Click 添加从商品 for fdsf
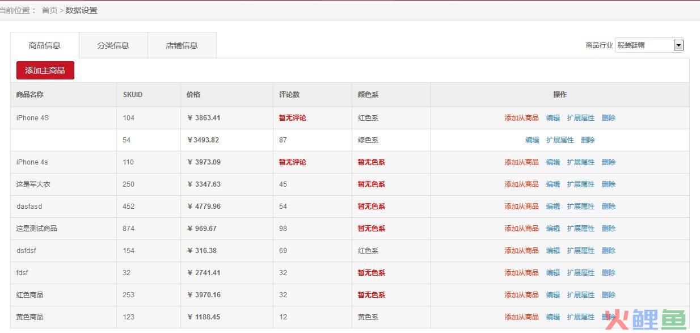The width and height of the screenshot is (700, 333). [521, 273]
